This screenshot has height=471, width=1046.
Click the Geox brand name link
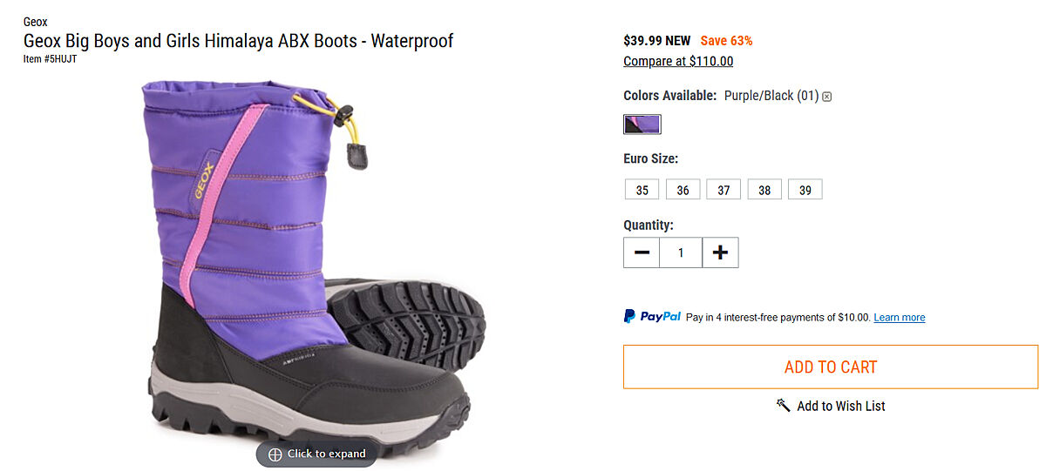36,22
